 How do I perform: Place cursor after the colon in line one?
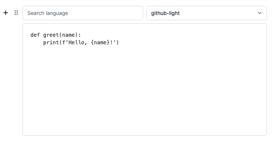(81, 35)
